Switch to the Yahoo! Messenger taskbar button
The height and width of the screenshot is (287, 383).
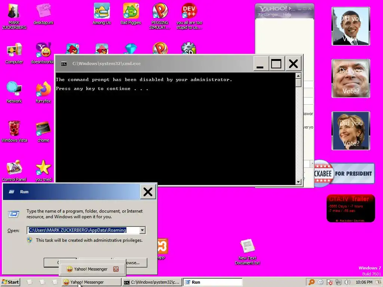91,282
